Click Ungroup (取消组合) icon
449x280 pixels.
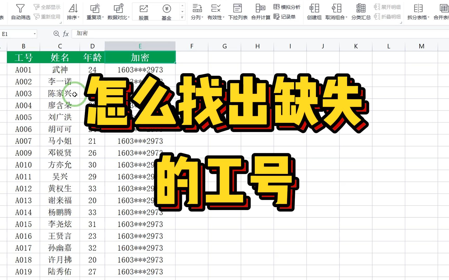[x=336, y=8]
